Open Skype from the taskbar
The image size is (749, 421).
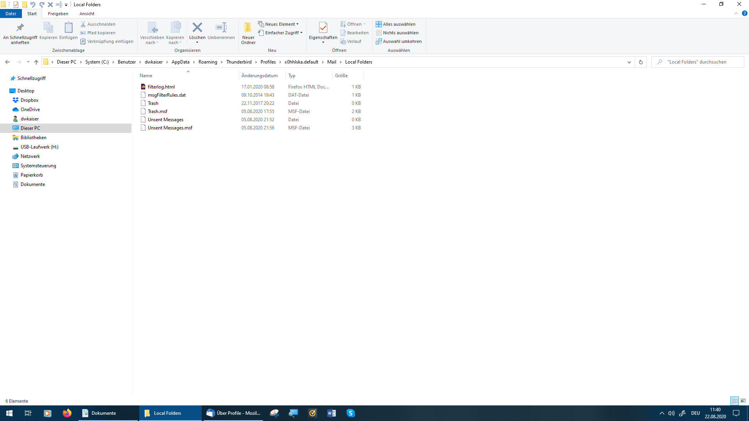coord(351,413)
